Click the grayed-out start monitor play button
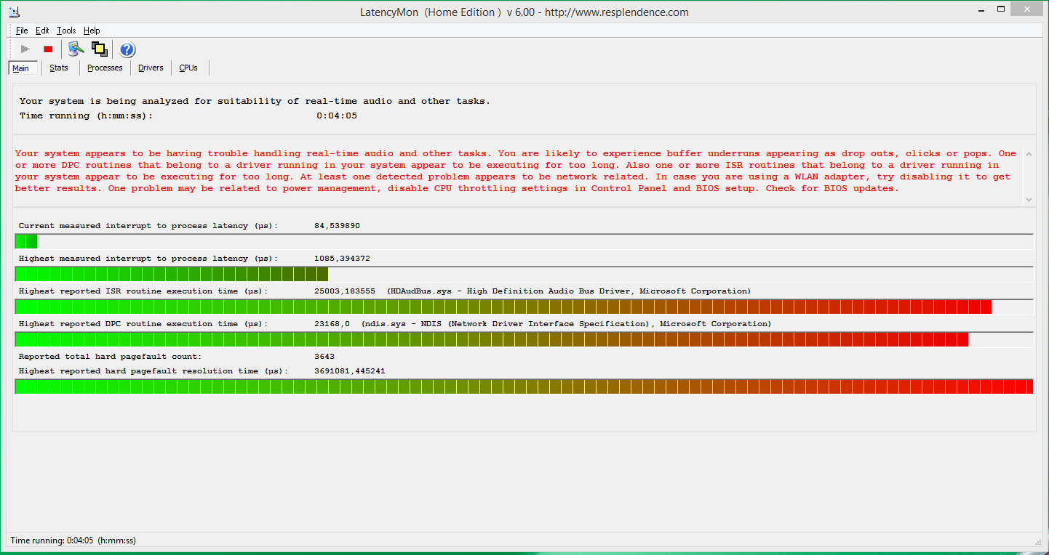The width and height of the screenshot is (1049, 555). pos(25,49)
